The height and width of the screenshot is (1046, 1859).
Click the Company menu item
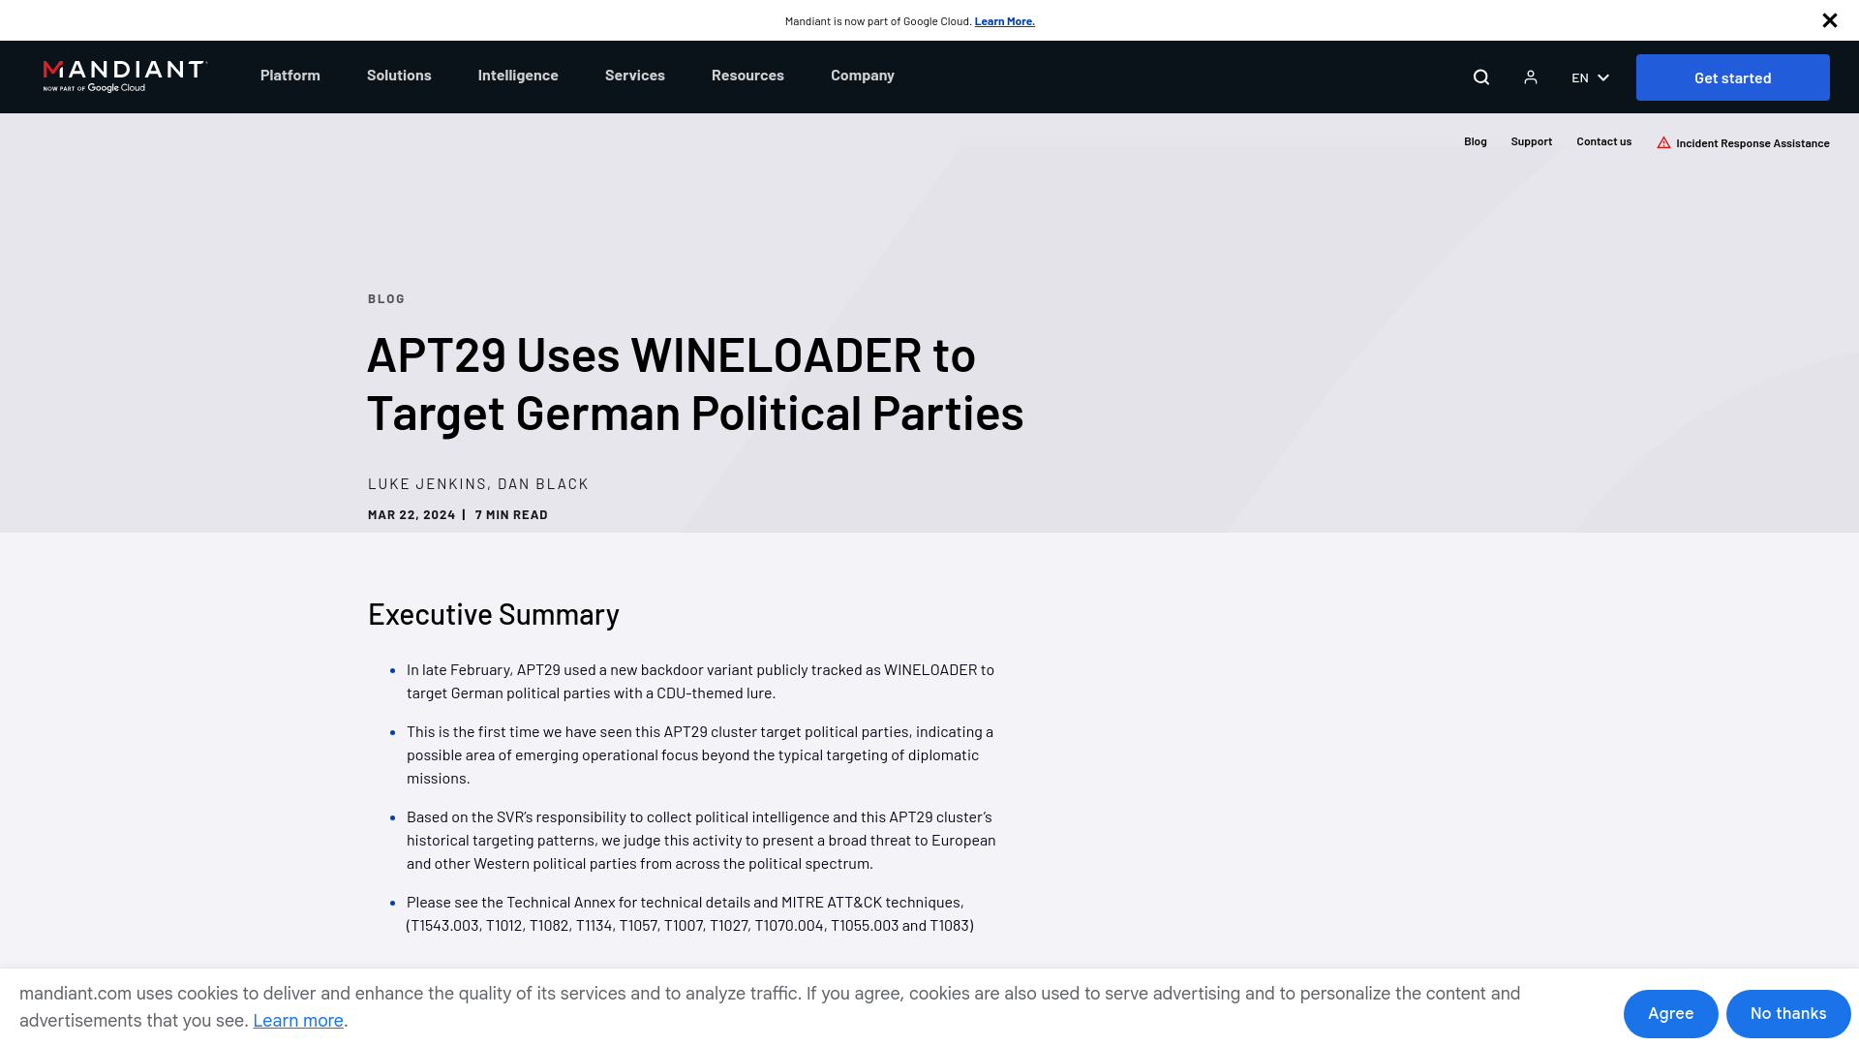point(862,74)
